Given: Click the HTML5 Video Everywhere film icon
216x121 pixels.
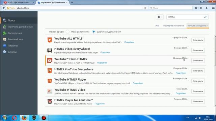Looking at the screenshot, I should pos(50,50).
